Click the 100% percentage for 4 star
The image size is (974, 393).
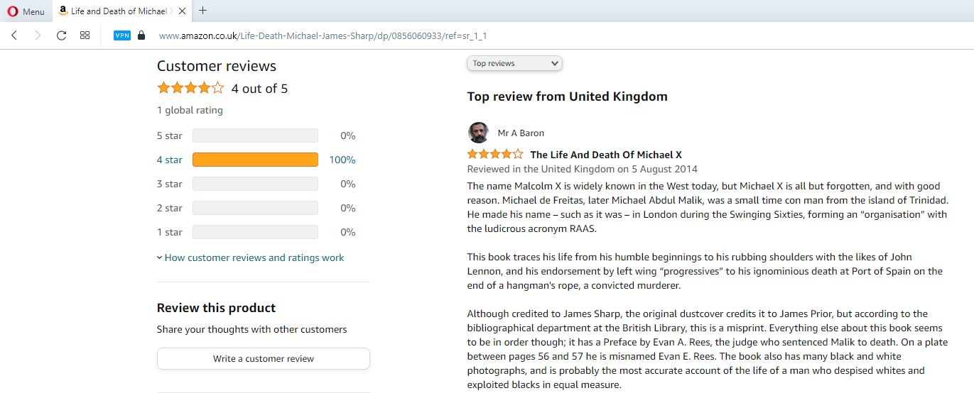[342, 160]
